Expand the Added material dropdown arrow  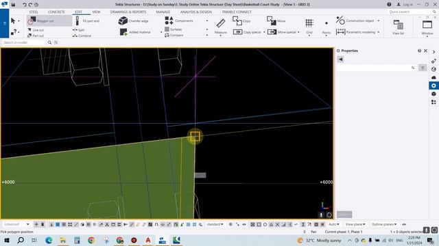tap(161, 32)
